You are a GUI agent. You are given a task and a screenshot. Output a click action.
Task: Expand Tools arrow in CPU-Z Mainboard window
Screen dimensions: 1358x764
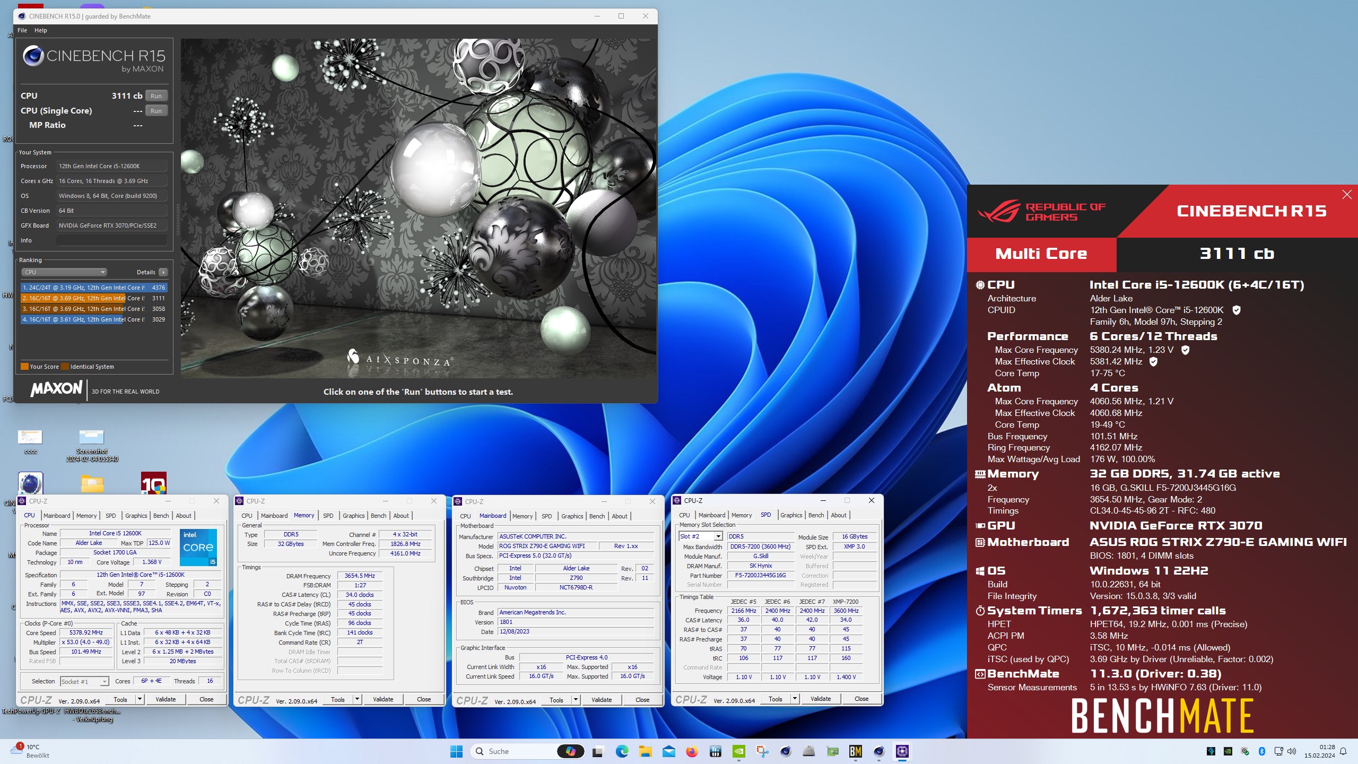pyautogui.click(x=576, y=700)
